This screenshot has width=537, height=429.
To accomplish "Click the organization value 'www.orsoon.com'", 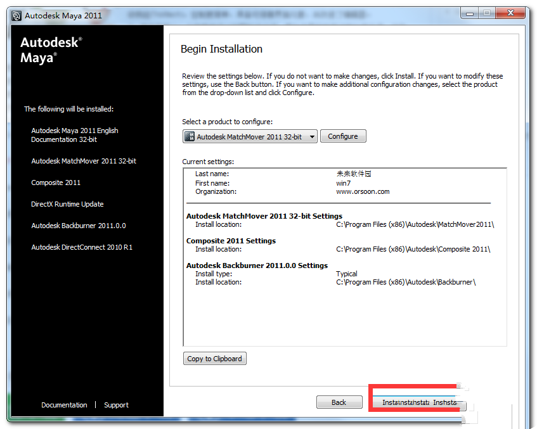I will click(363, 191).
